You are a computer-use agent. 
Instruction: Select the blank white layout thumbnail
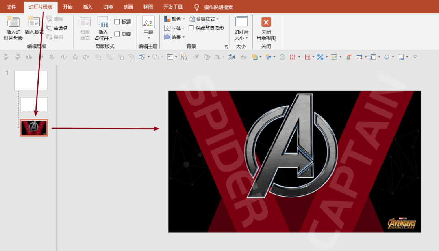(34, 105)
